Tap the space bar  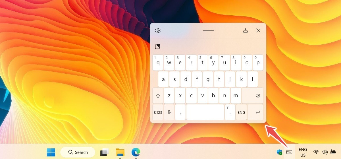click(x=205, y=112)
